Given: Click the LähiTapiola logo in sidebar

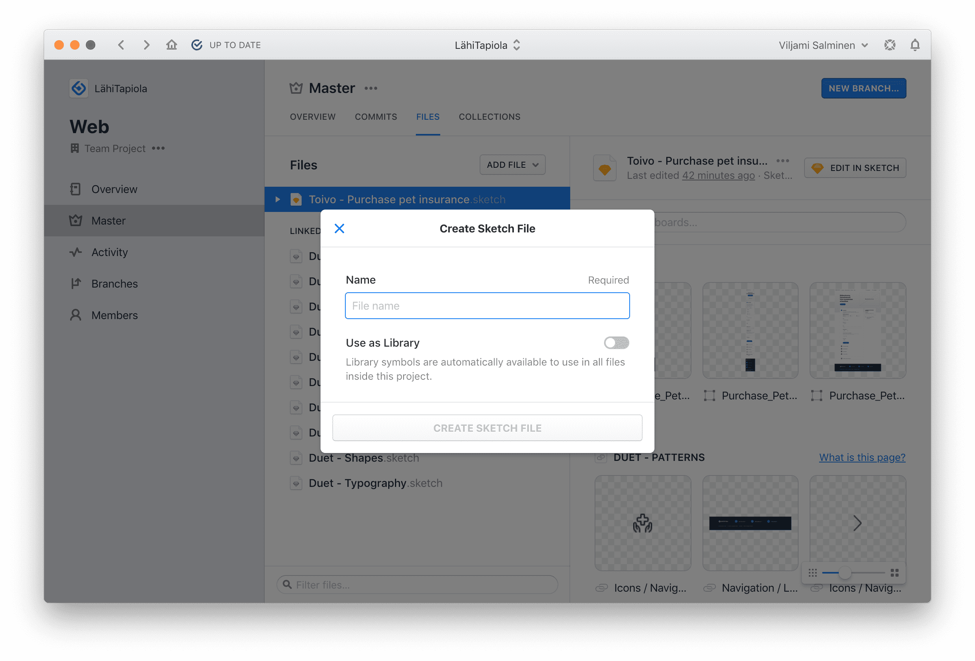Looking at the screenshot, I should click(78, 88).
